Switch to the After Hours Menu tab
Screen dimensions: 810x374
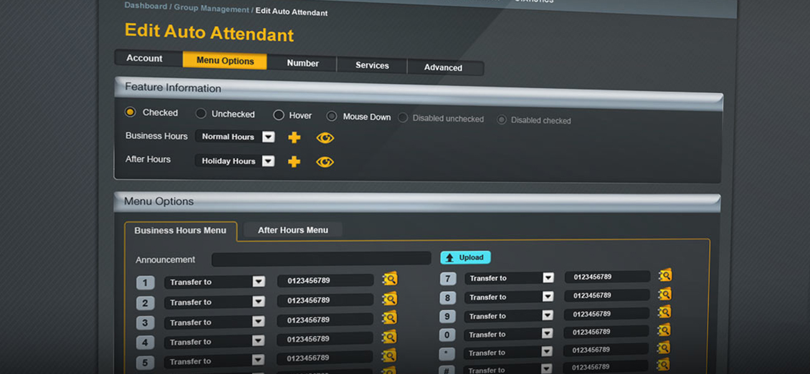tap(293, 230)
